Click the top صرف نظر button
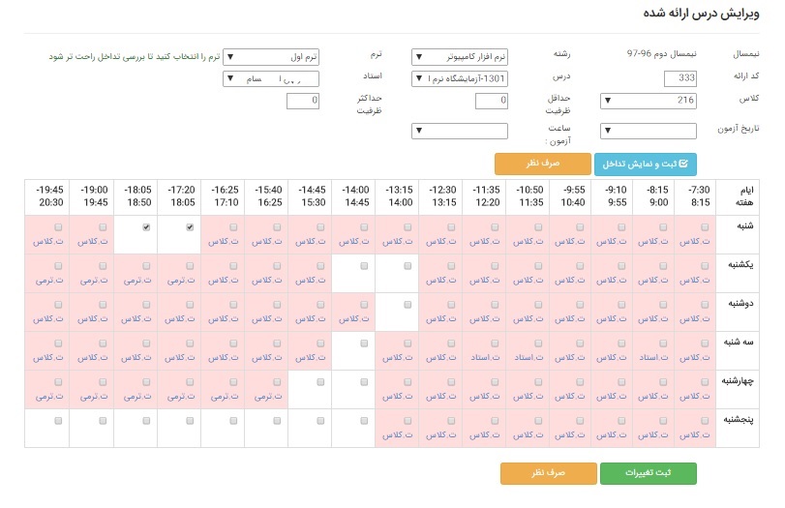The height and width of the screenshot is (508, 785). 542,164
